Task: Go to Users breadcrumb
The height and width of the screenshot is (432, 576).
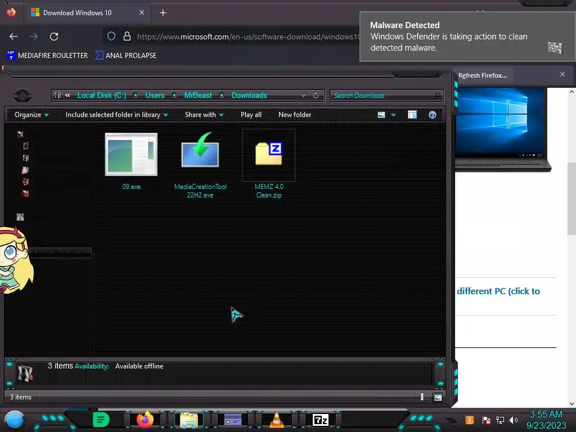Action: (155, 96)
